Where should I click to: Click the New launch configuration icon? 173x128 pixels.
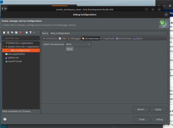4,32
